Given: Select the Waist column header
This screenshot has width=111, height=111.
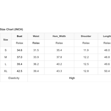Looking at the screenshot, I should [x=36, y=36].
